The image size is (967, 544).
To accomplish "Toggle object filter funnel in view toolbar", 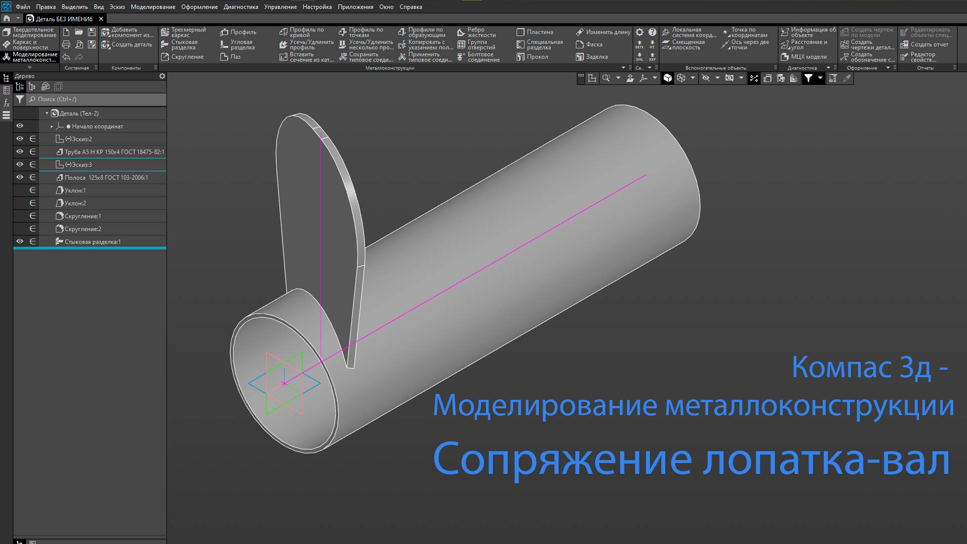I will (x=808, y=78).
